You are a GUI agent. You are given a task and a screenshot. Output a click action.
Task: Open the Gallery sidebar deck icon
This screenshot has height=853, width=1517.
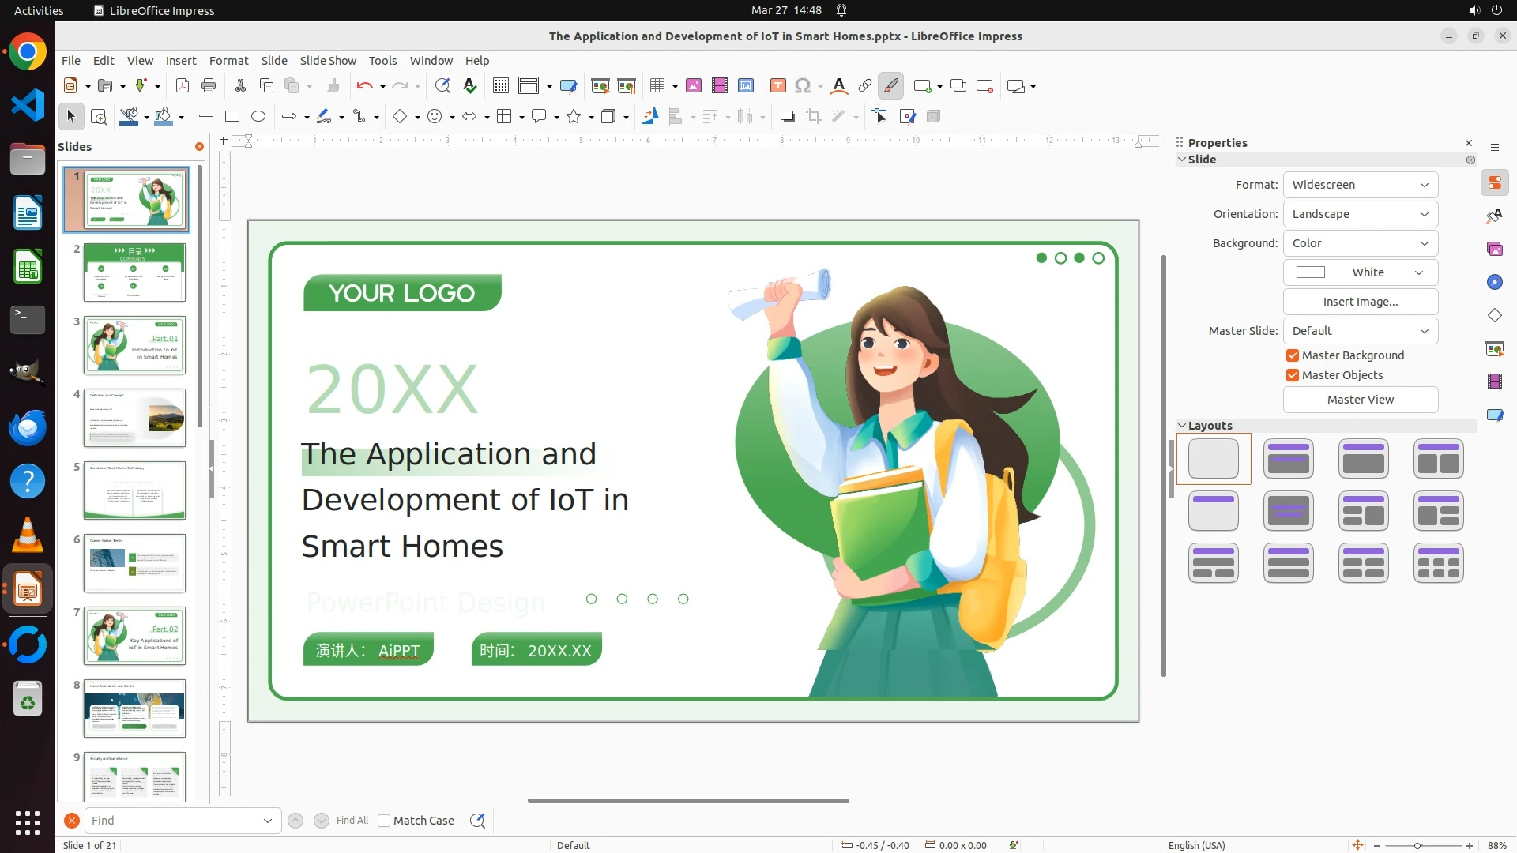coord(1494,250)
